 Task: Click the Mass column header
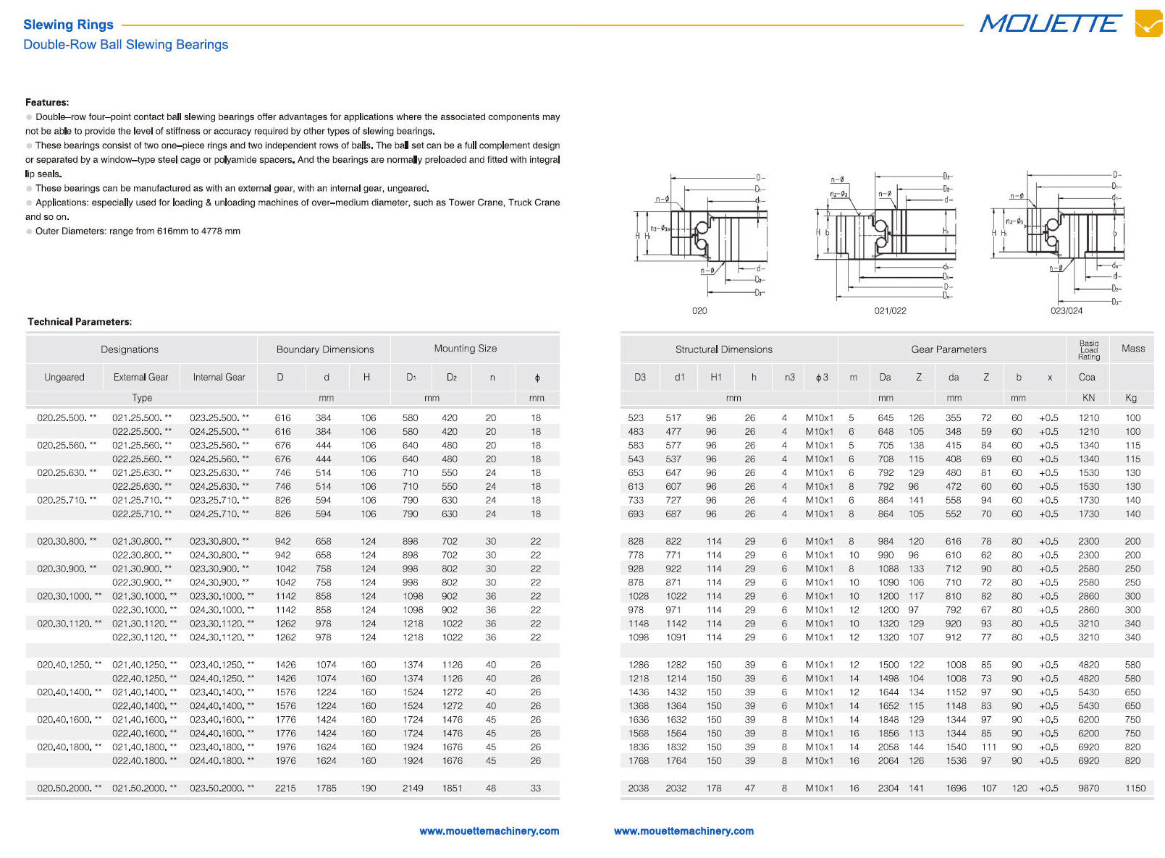point(1133,349)
